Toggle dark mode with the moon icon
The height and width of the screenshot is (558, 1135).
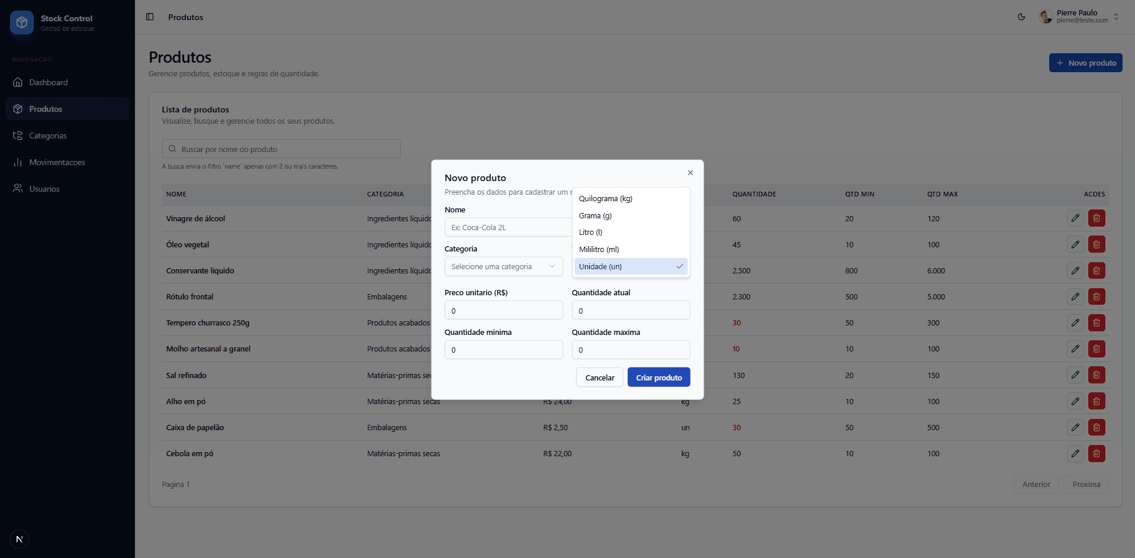(1021, 17)
